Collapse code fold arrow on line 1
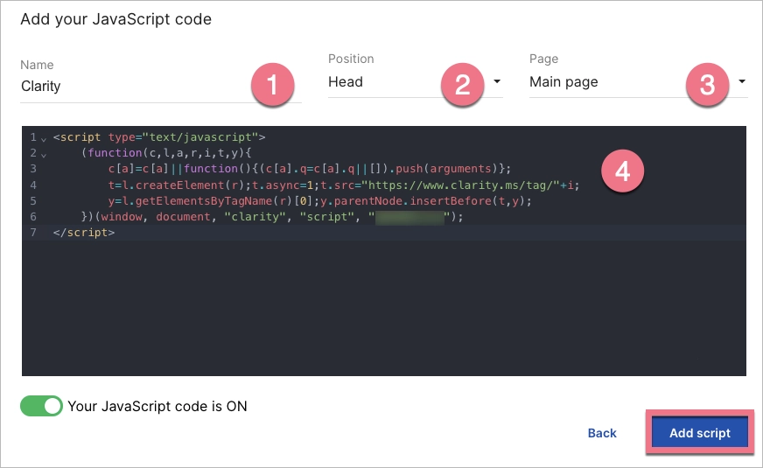The image size is (763, 468). coord(44,139)
